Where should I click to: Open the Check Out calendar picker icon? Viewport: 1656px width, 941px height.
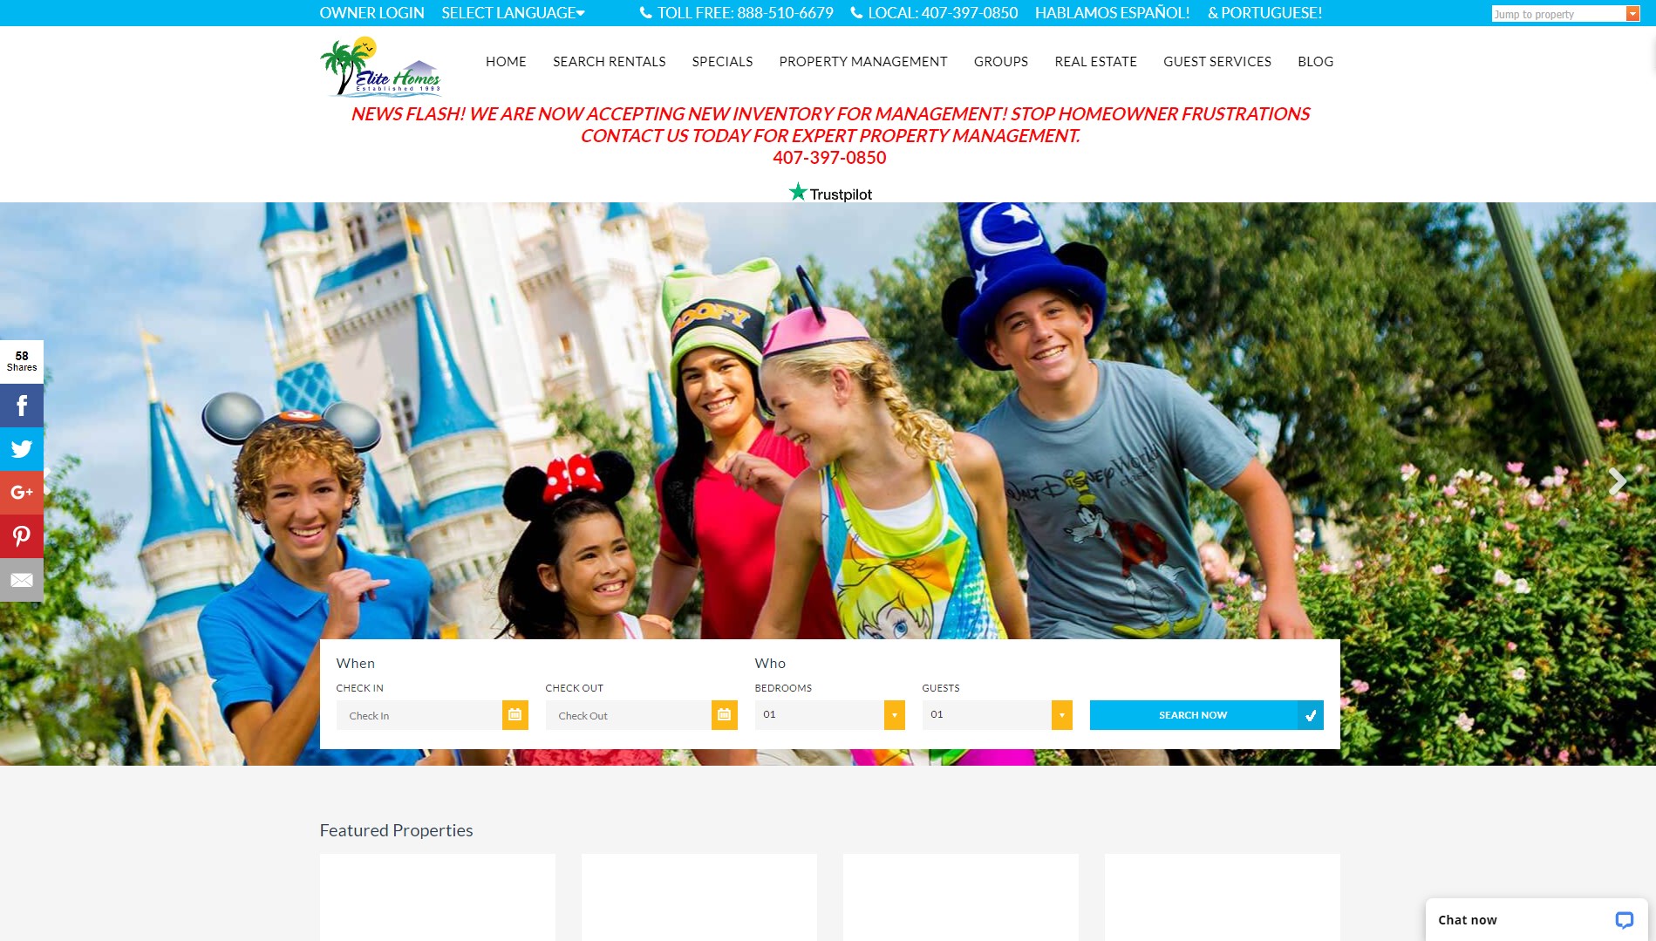[x=724, y=715]
